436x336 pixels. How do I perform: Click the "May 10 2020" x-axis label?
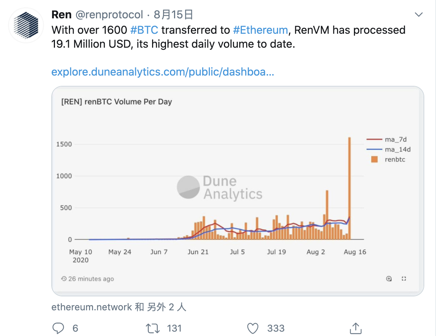pyautogui.click(x=81, y=256)
